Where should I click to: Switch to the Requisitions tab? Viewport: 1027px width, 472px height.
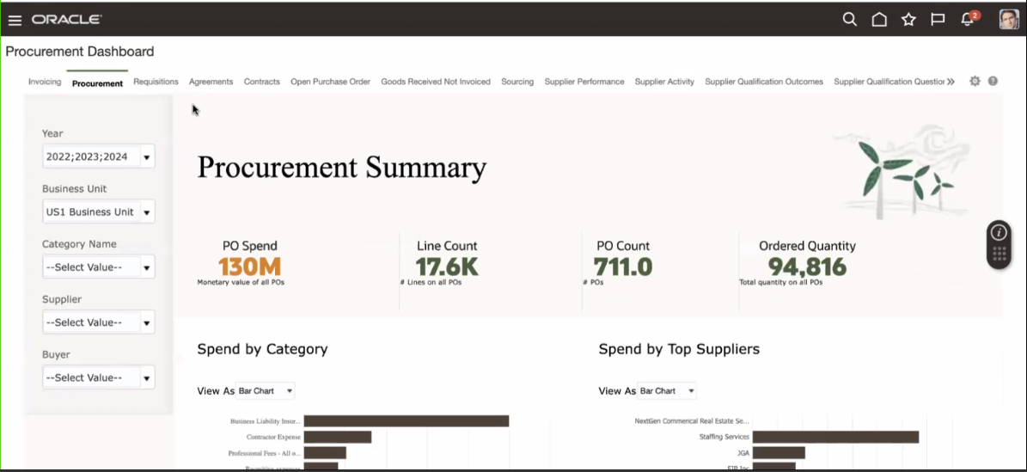156,82
